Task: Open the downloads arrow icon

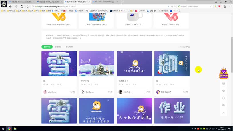Action: click(225, 7)
